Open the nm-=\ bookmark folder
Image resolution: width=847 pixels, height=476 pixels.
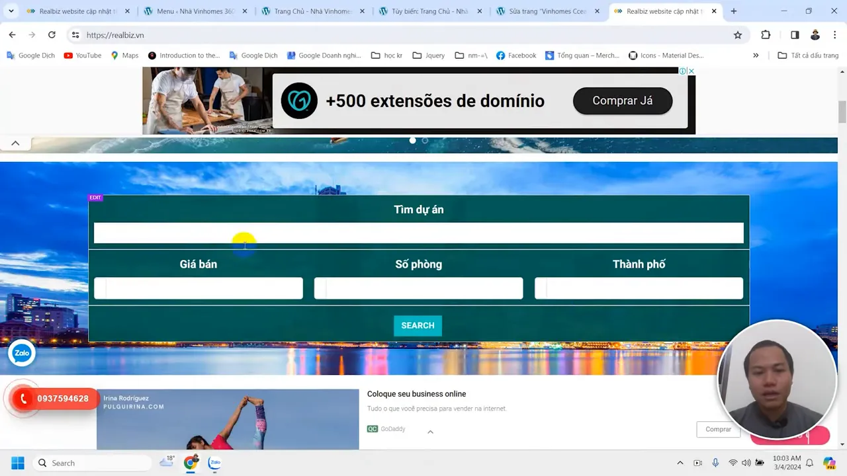pyautogui.click(x=471, y=56)
